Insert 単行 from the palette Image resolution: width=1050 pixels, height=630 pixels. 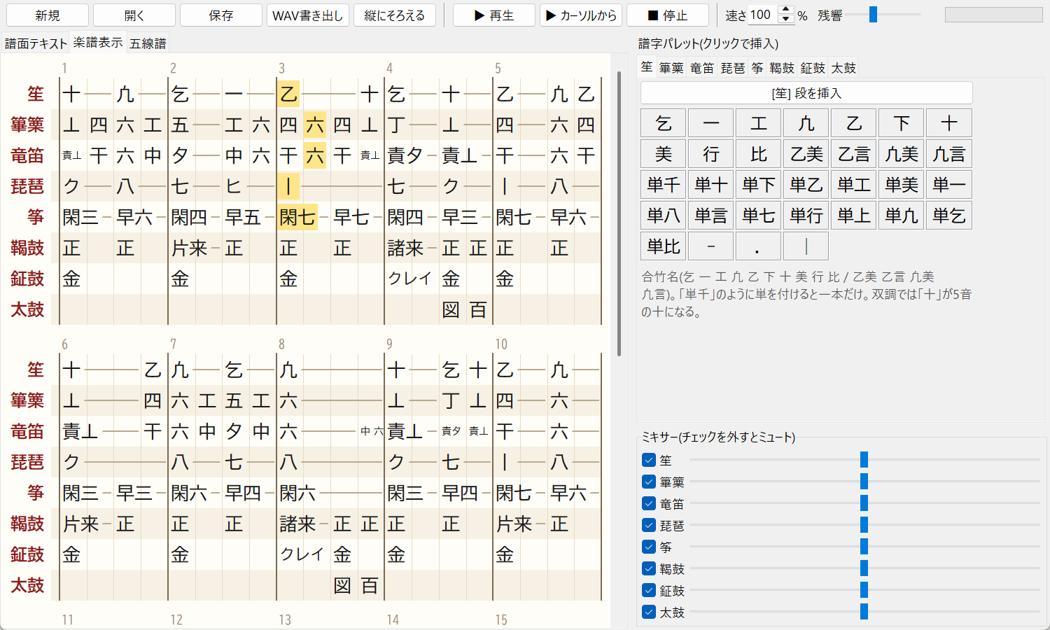[806, 216]
